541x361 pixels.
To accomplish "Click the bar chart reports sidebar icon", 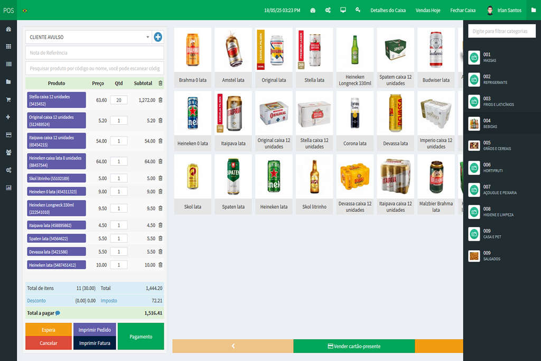I will (8, 188).
